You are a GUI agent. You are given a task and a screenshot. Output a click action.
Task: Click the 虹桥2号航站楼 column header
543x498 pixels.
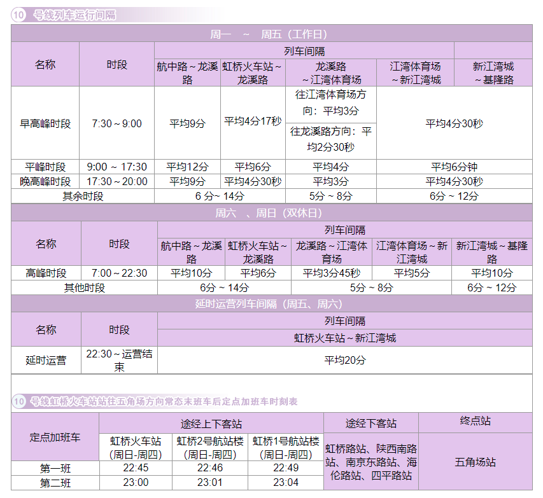coord(210,448)
